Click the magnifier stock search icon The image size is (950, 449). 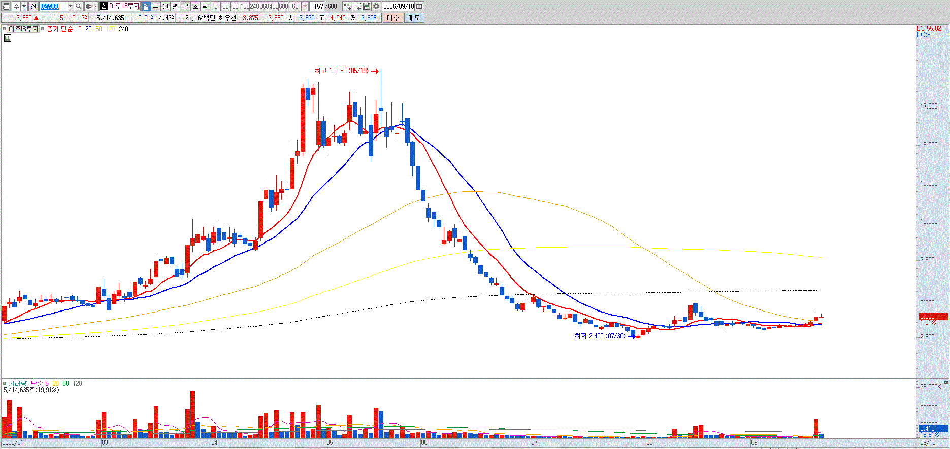(79, 6)
